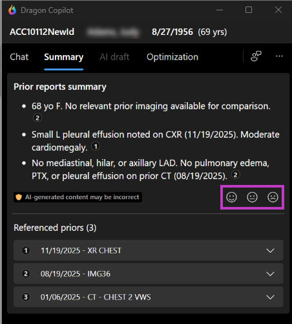Click the neutral face feedback icon
Image resolution: width=292 pixels, height=324 pixels.
coord(252,197)
